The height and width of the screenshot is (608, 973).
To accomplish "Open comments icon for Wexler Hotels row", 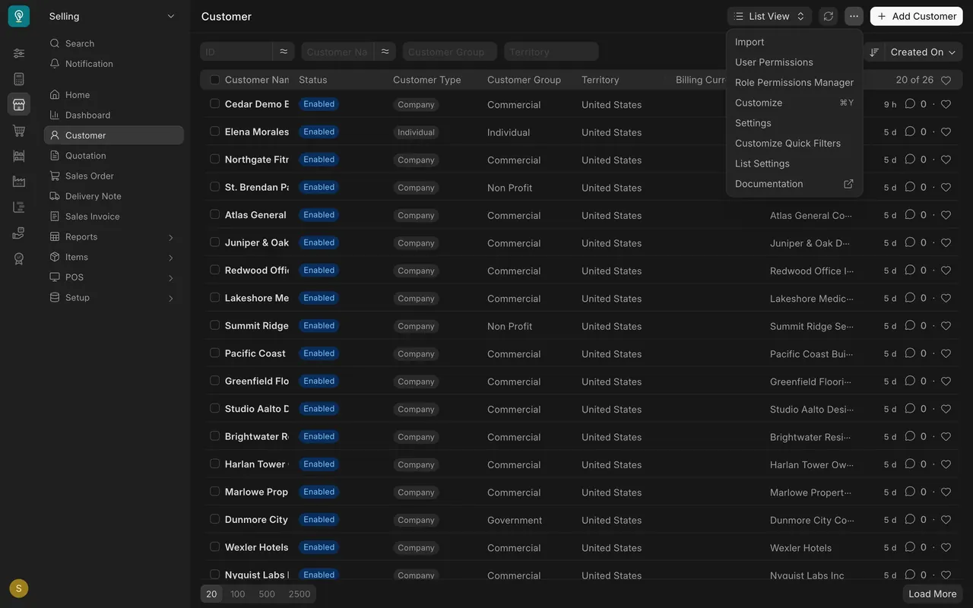I will tap(910, 547).
